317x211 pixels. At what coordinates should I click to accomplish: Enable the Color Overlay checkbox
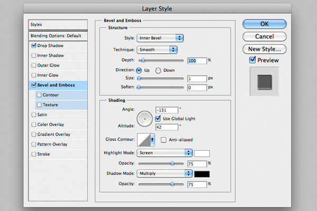click(x=34, y=124)
